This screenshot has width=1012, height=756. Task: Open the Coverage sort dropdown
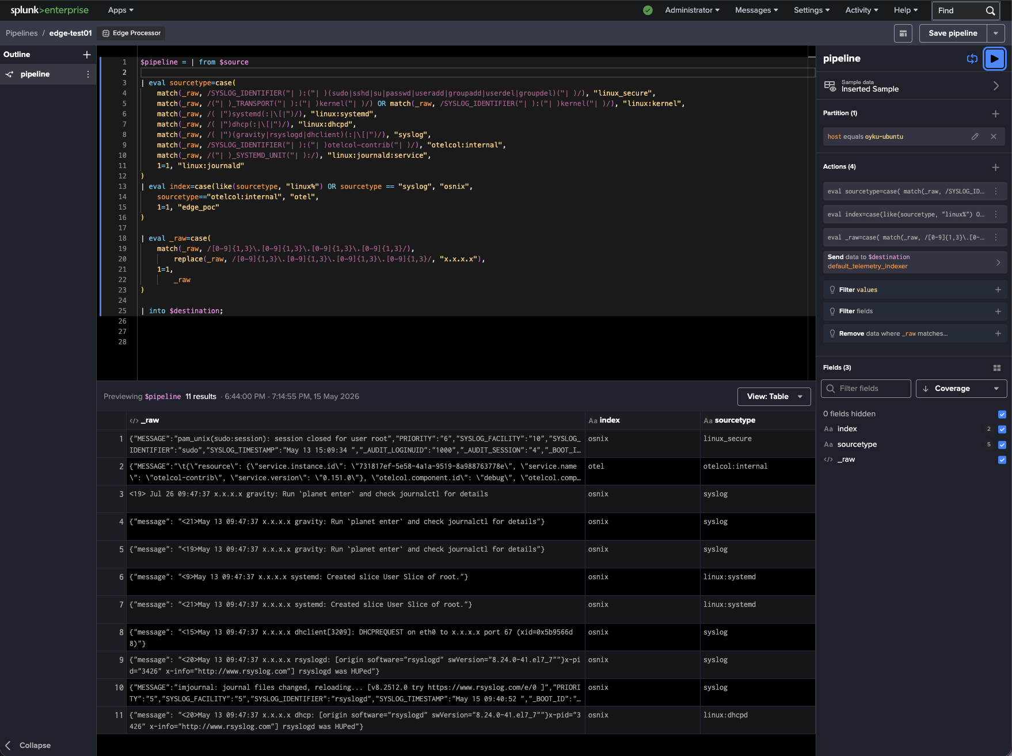(961, 389)
